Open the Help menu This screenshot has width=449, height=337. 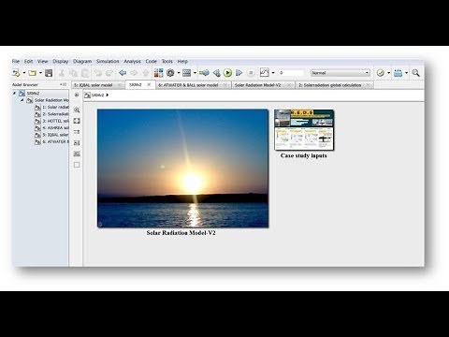(x=182, y=61)
